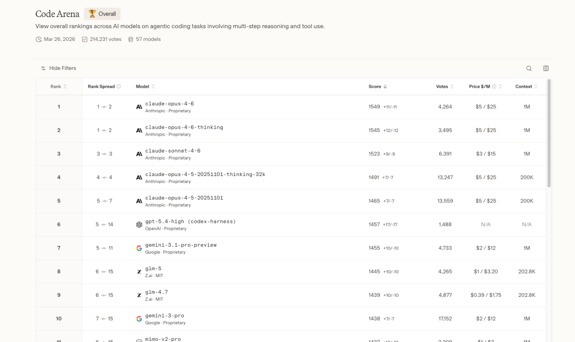The image size is (575, 342).
Task: Click the Price $/M info icon
Action: (494, 86)
